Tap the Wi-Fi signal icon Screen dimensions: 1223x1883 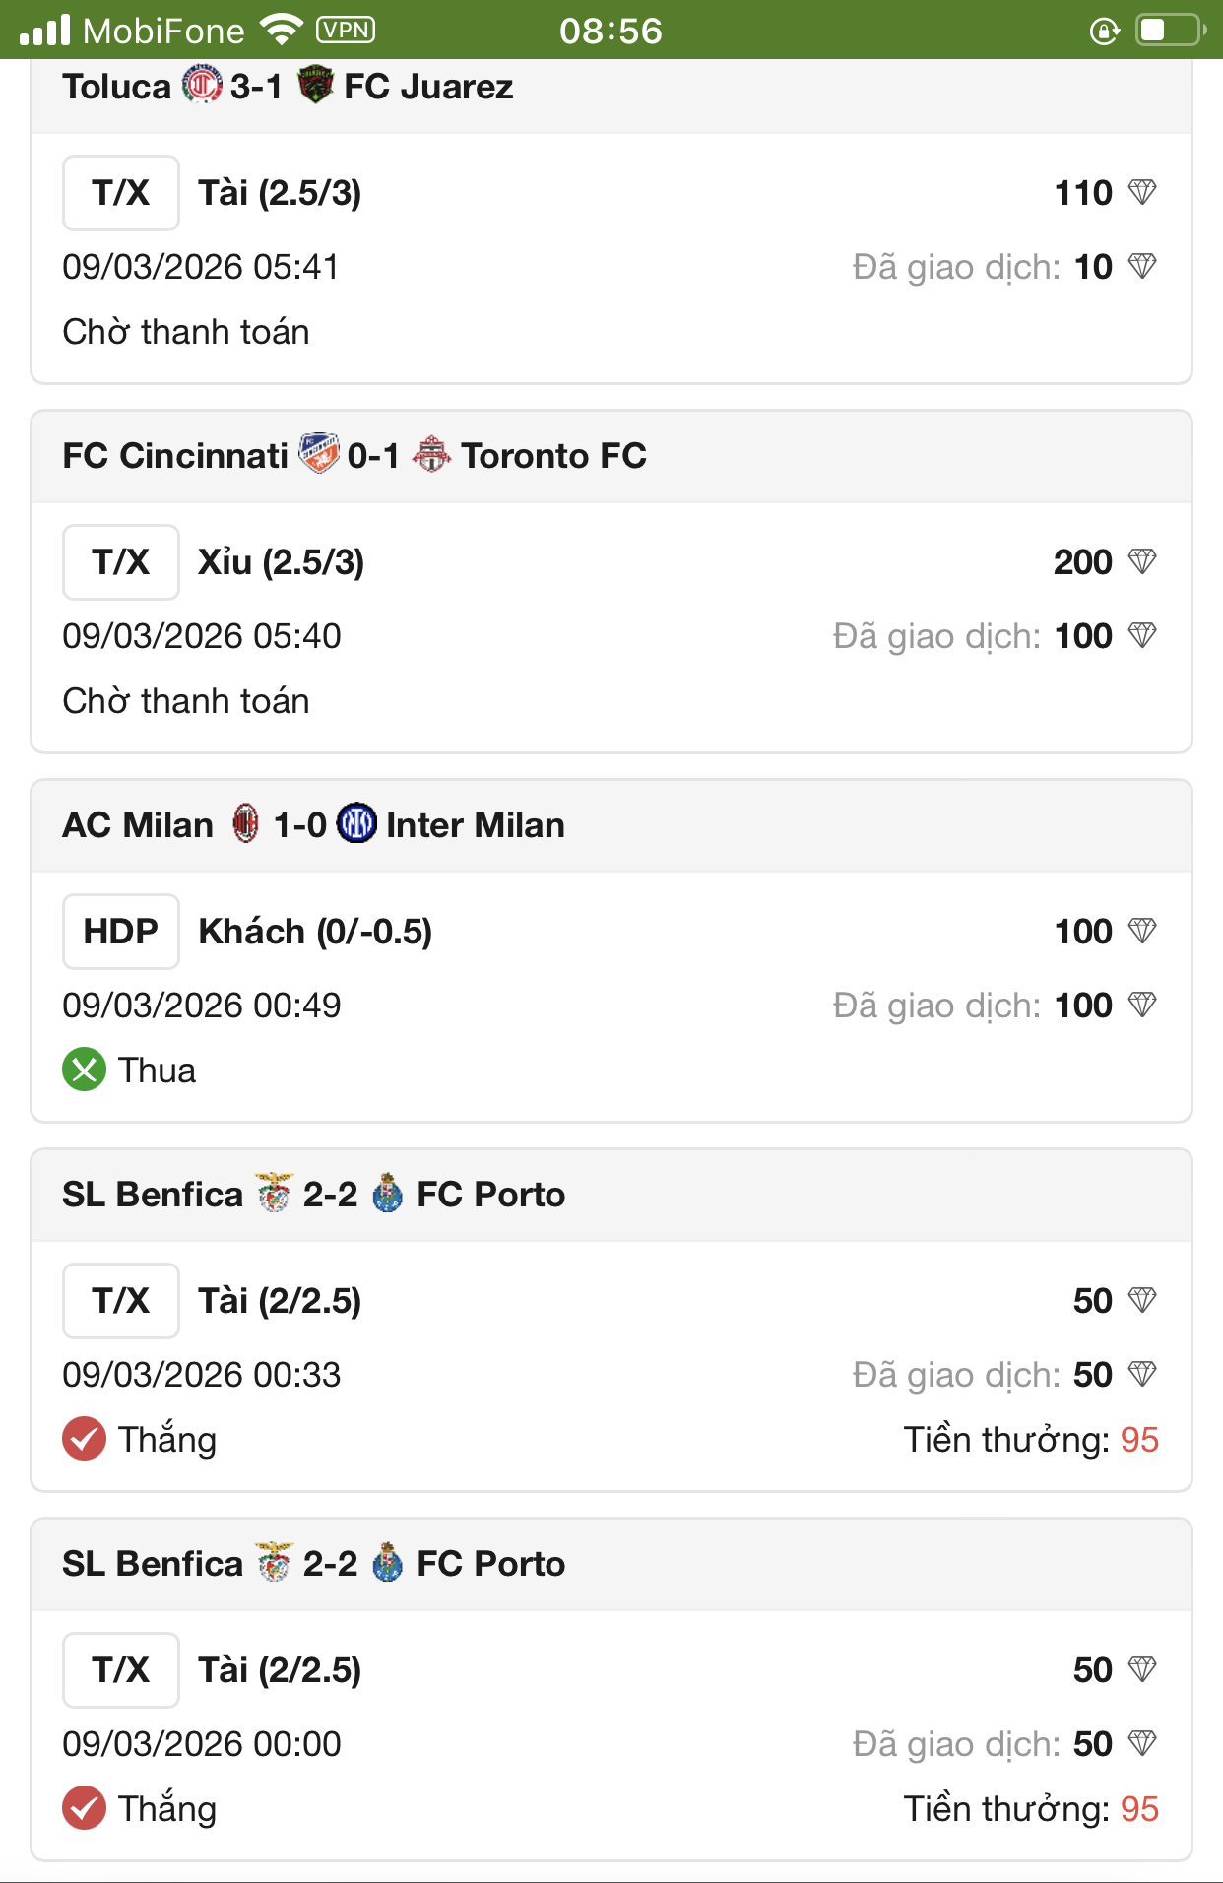coord(282,31)
